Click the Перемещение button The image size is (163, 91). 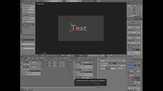tap(29, 6)
